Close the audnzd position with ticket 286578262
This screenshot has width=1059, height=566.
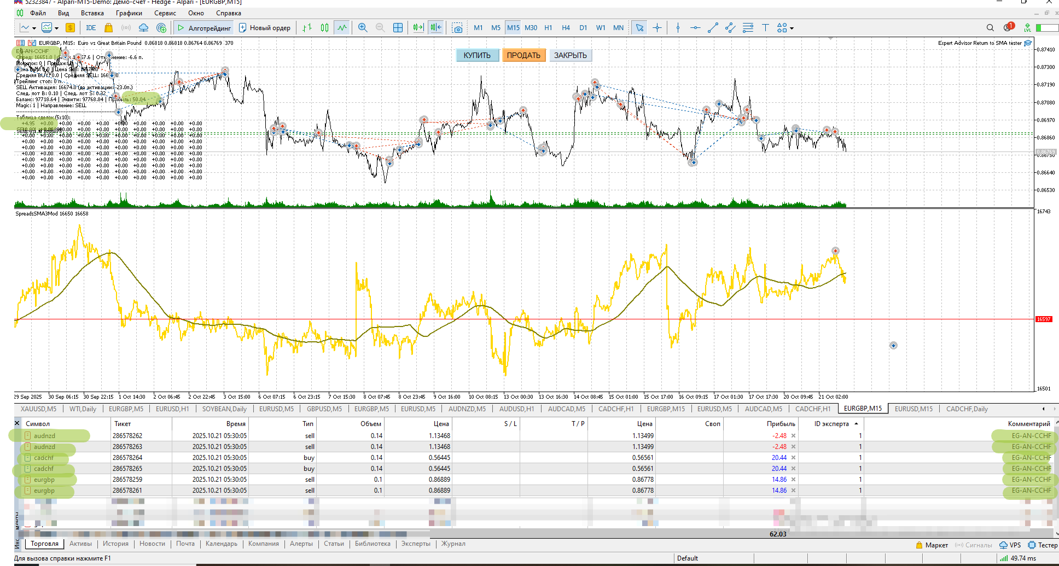(793, 436)
